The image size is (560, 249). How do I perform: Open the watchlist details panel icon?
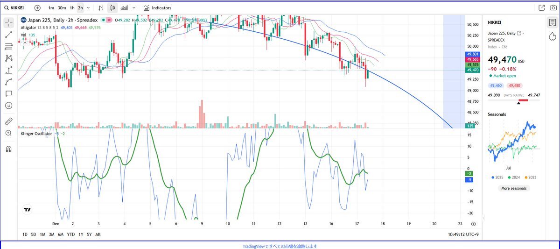[553, 23]
